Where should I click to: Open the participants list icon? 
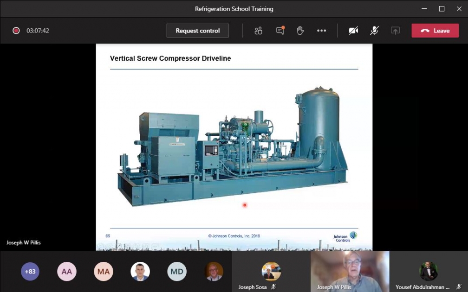point(259,31)
